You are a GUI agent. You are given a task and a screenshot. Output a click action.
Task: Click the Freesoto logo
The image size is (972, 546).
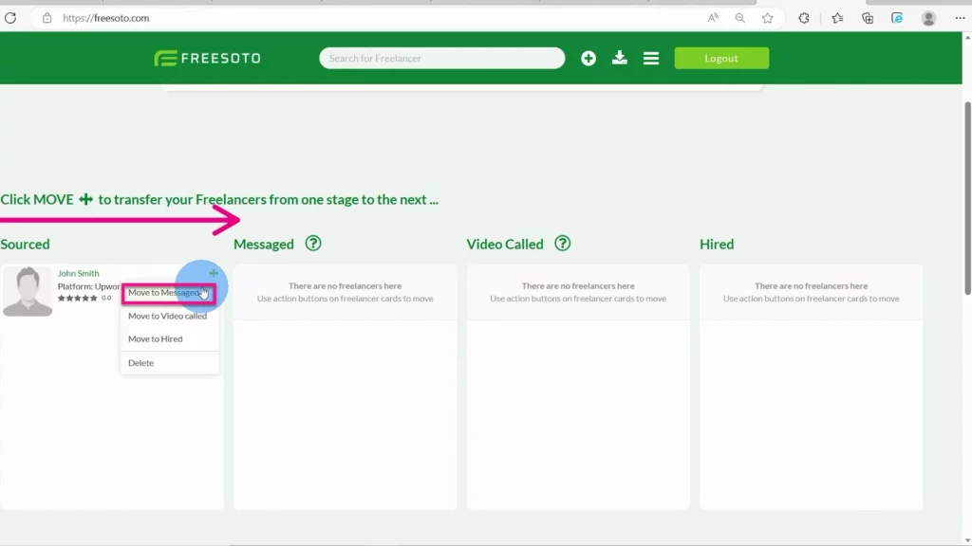207,58
